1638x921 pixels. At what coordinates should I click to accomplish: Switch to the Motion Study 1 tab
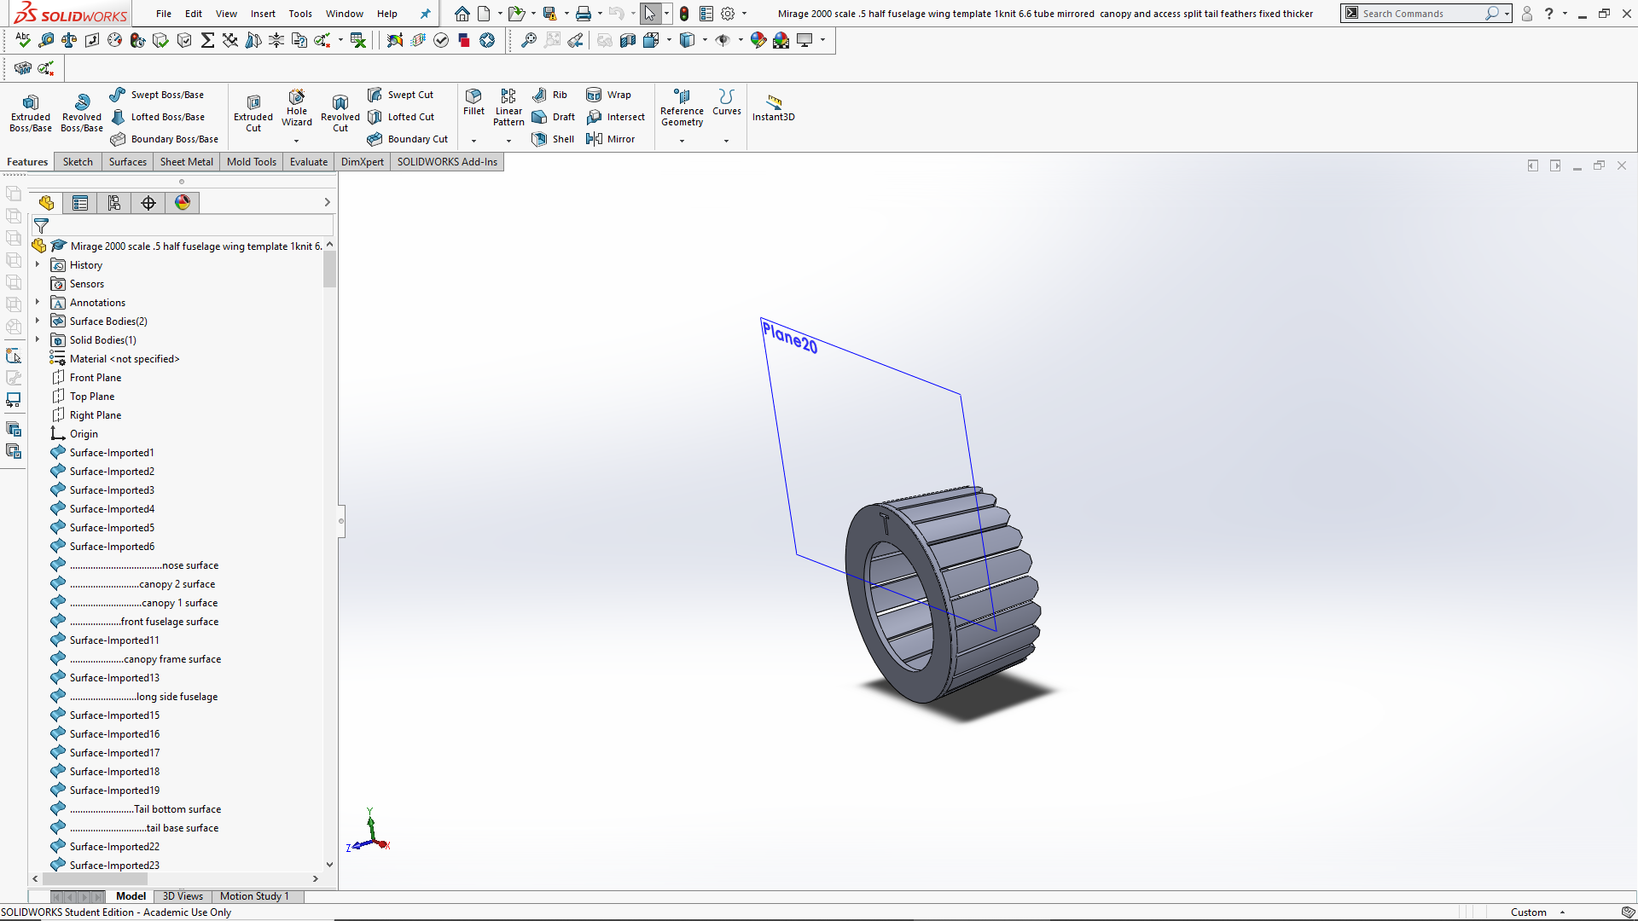(x=254, y=896)
